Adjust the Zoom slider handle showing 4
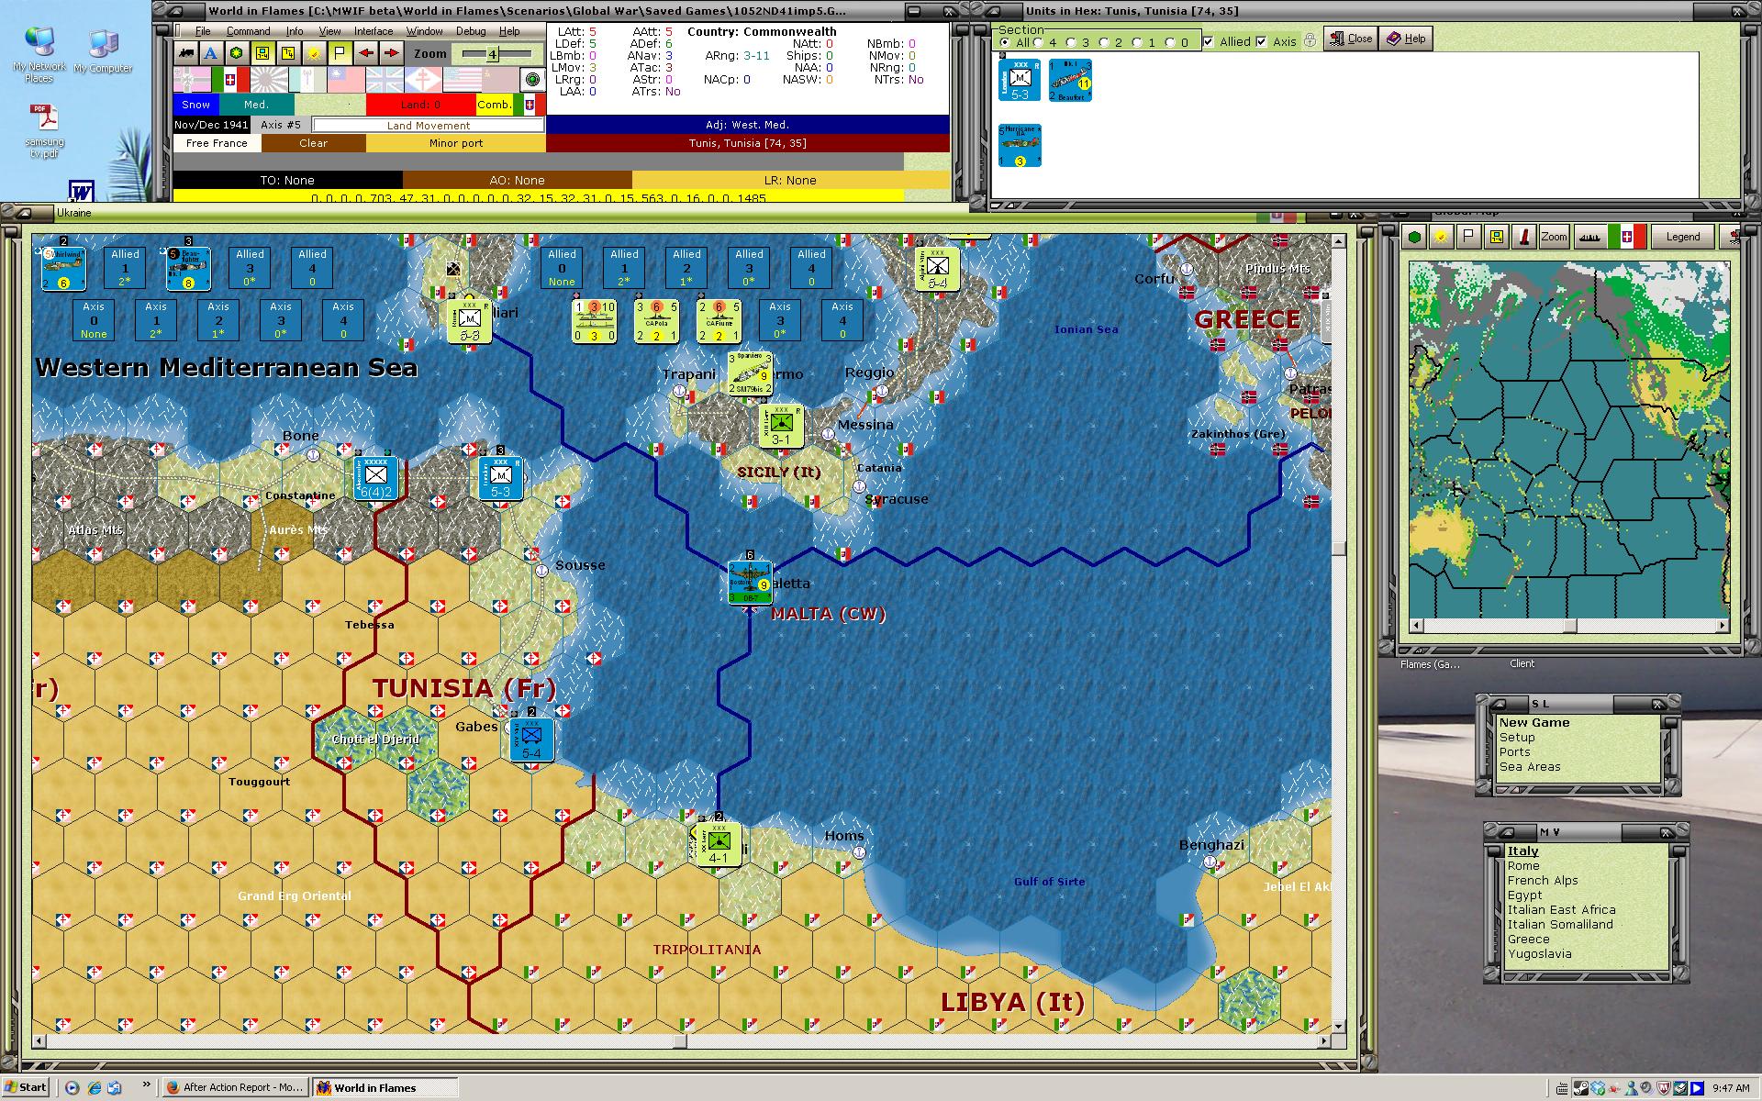 pos(492,54)
